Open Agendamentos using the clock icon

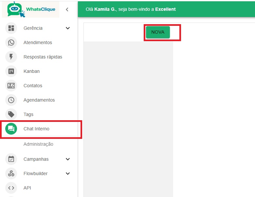tap(11, 100)
